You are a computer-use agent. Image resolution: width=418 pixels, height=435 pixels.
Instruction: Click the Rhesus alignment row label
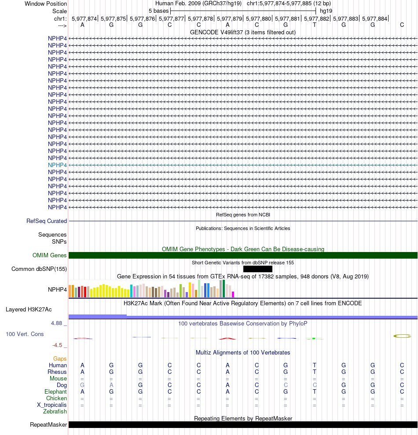[57, 372]
